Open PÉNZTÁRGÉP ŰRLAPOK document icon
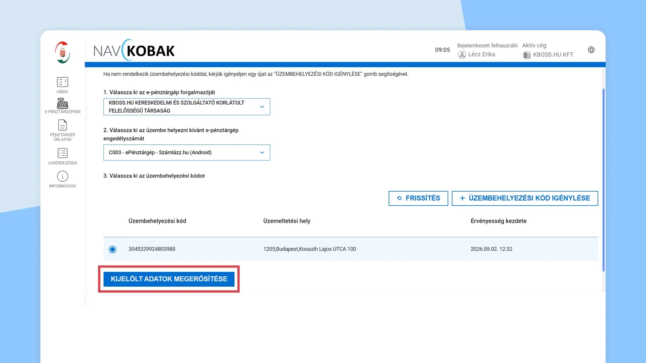This screenshot has height=363, width=646. tap(63, 125)
